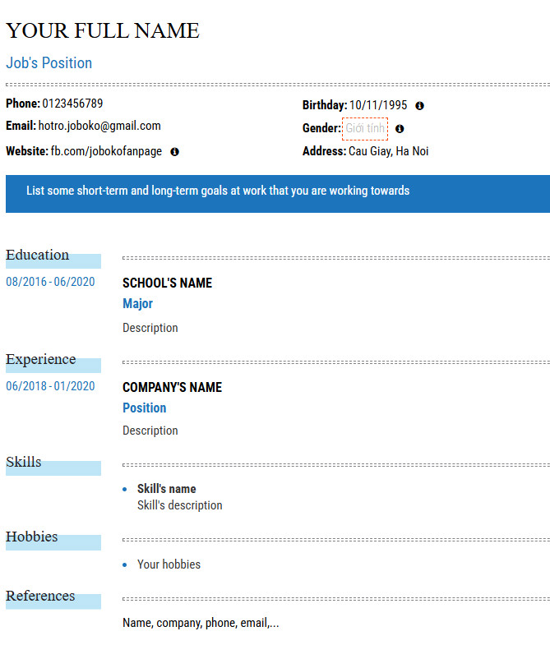
Task: Click the info icon beside Gender field
Action: pos(400,129)
